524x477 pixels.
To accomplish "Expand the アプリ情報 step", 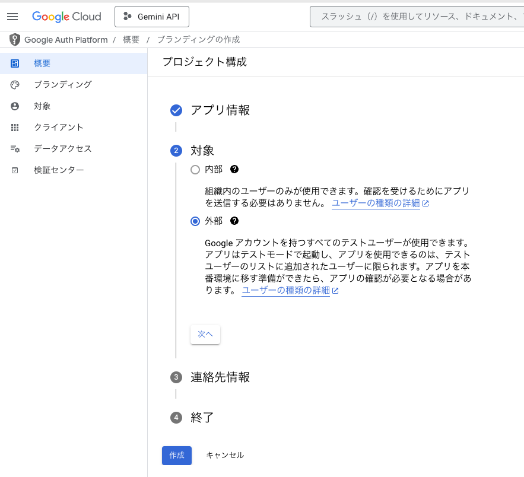I will 220,110.
